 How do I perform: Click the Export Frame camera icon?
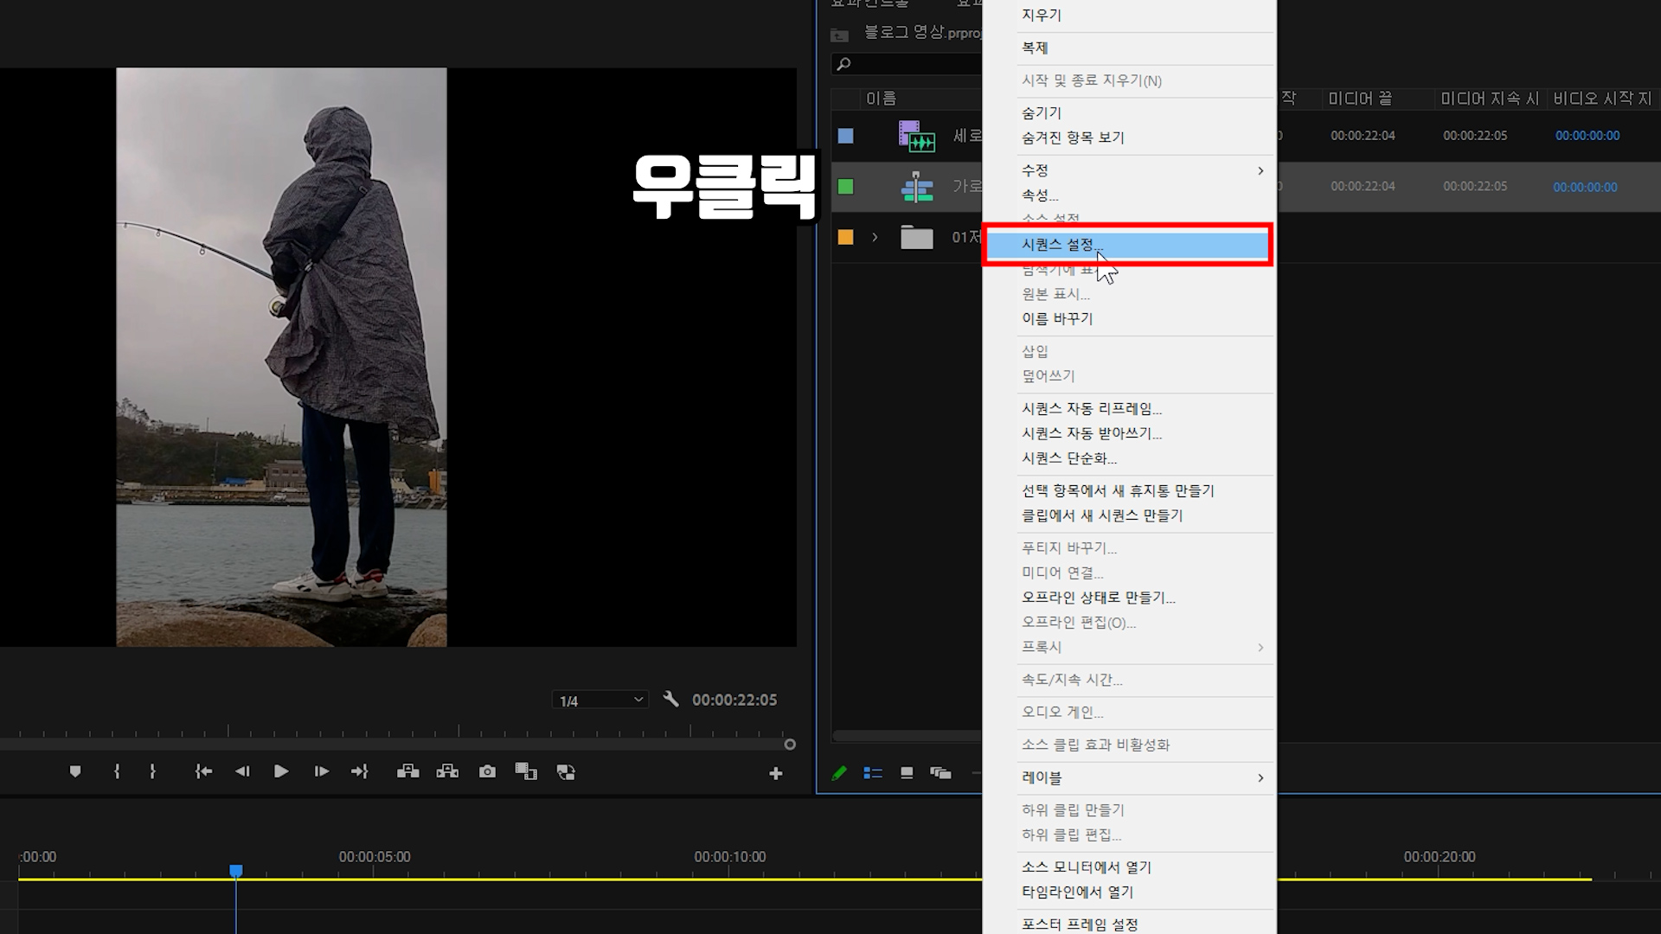(x=487, y=771)
